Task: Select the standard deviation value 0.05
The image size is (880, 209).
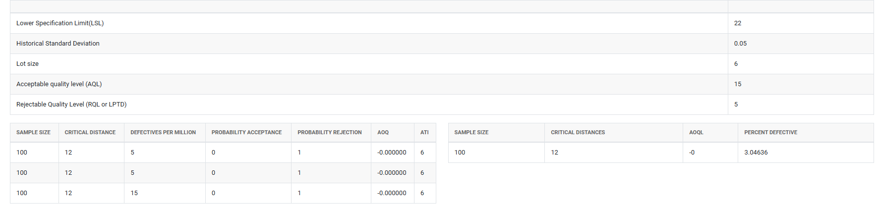Action: click(740, 44)
